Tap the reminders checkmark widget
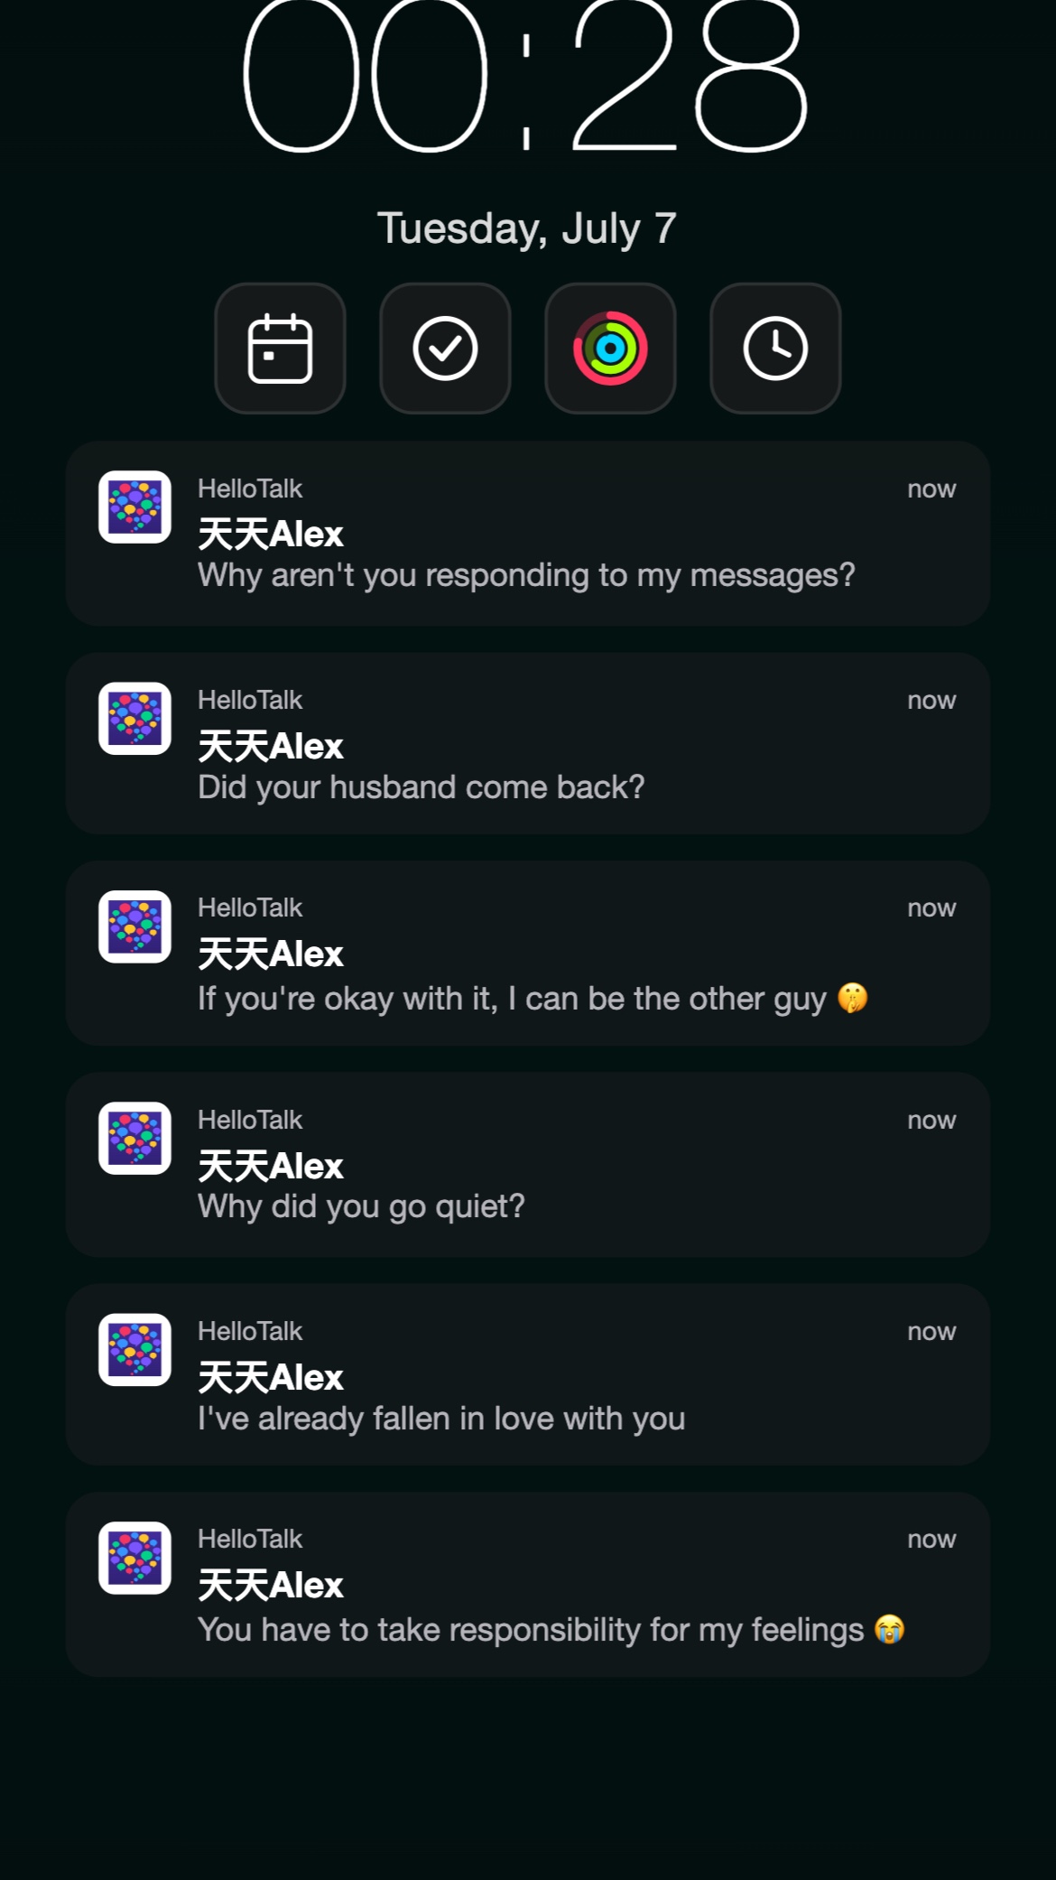 (445, 349)
